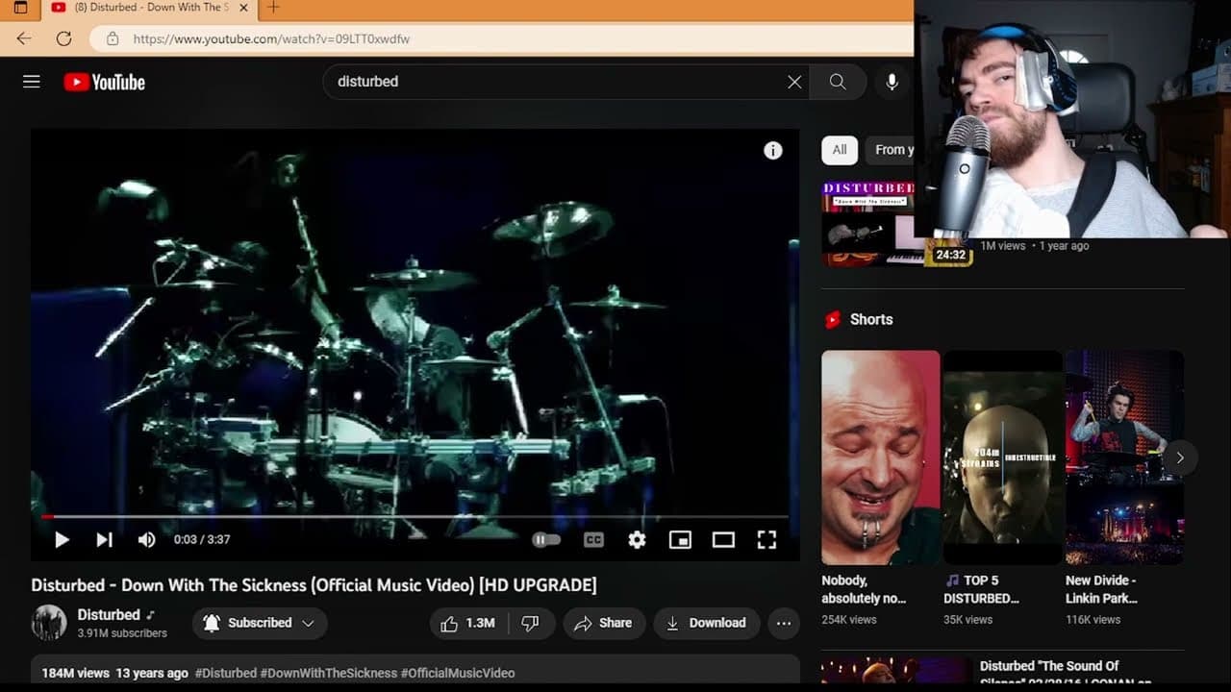
Task: Start voice search with the microphone
Action: click(892, 82)
